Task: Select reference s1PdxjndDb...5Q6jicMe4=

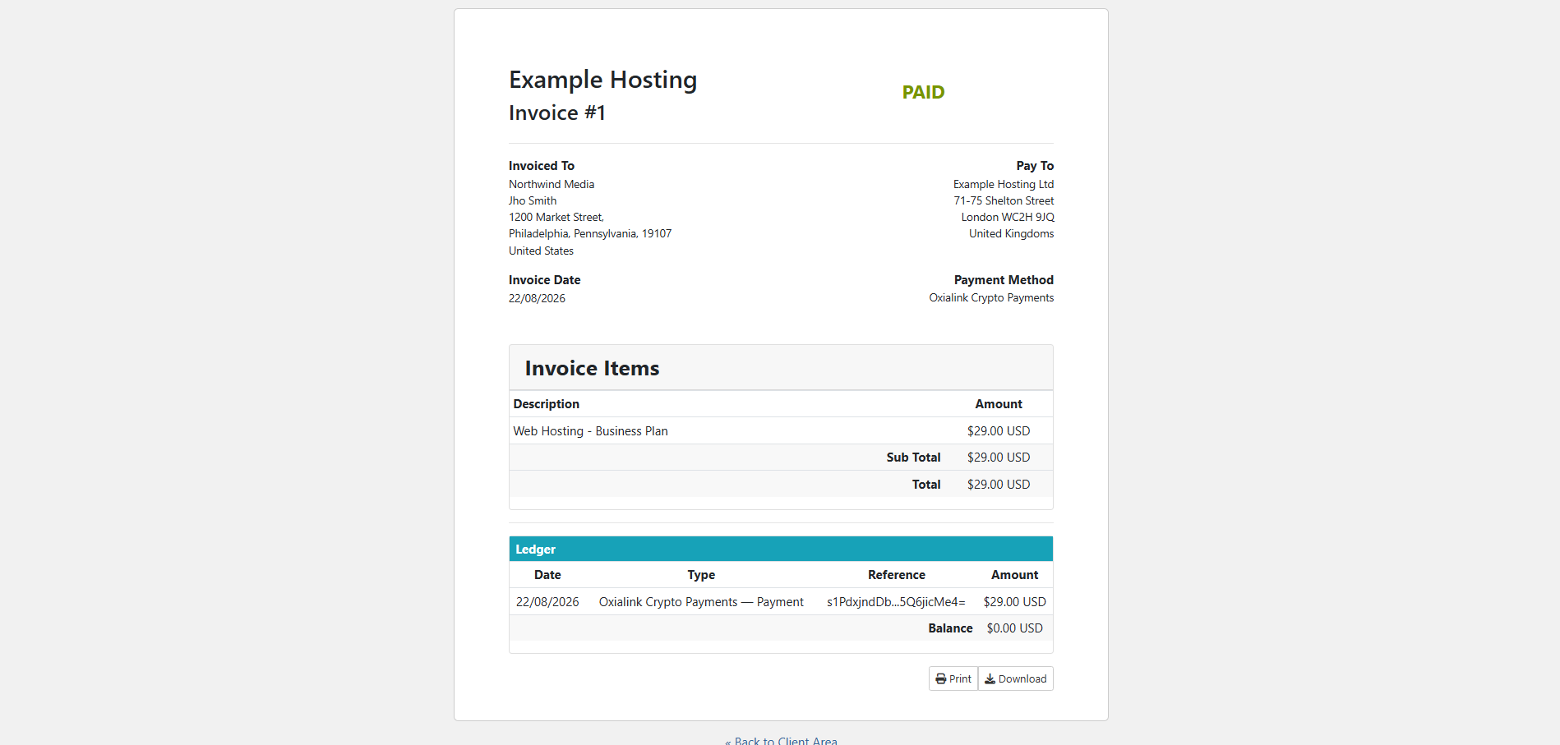Action: coord(896,601)
